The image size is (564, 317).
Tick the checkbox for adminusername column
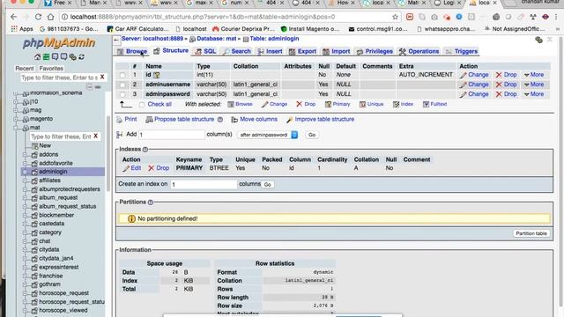pyautogui.click(x=122, y=85)
